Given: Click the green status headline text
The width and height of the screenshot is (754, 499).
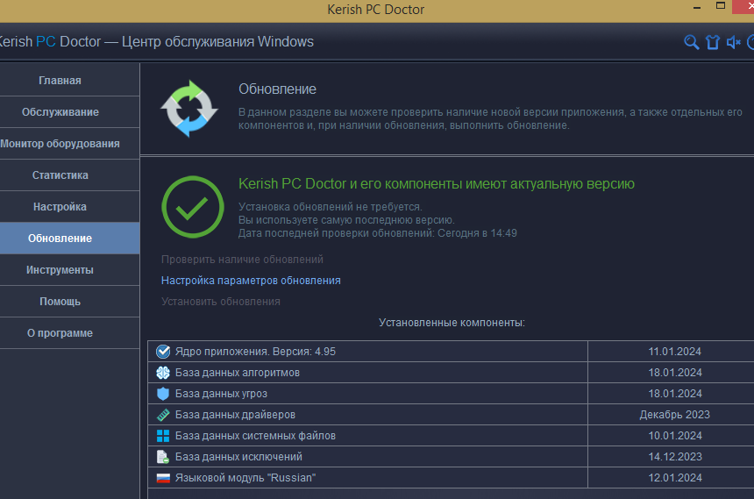Looking at the screenshot, I should tap(436, 184).
